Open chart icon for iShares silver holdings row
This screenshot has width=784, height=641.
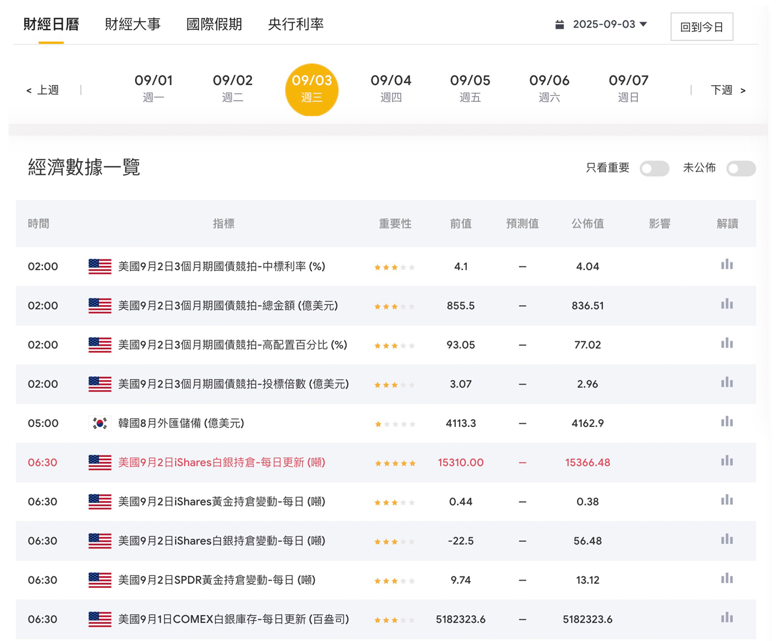click(727, 461)
